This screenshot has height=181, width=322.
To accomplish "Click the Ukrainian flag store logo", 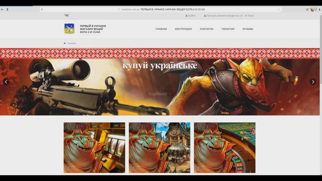I will click(x=69, y=28).
